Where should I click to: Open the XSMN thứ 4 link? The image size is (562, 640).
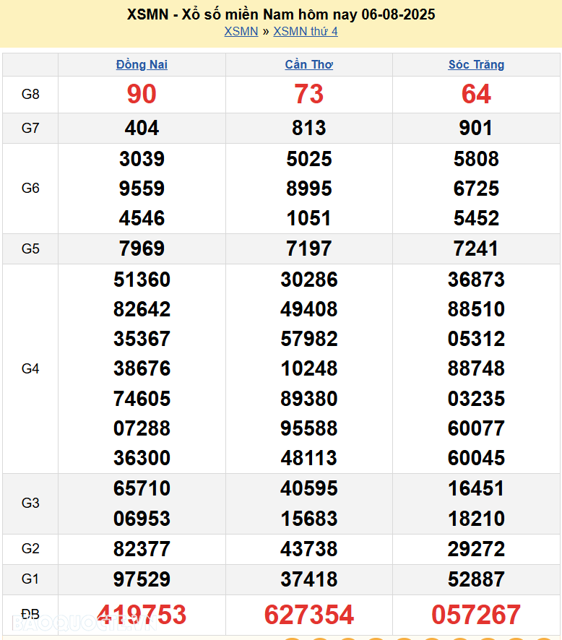tap(305, 31)
